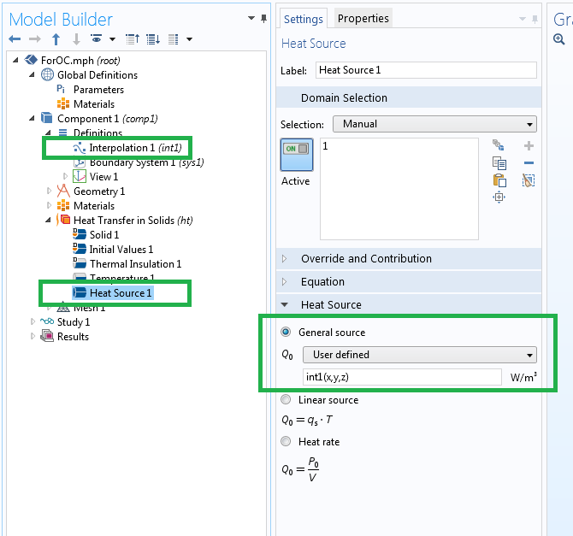Select Interpolation 1 node in tree

(x=122, y=148)
